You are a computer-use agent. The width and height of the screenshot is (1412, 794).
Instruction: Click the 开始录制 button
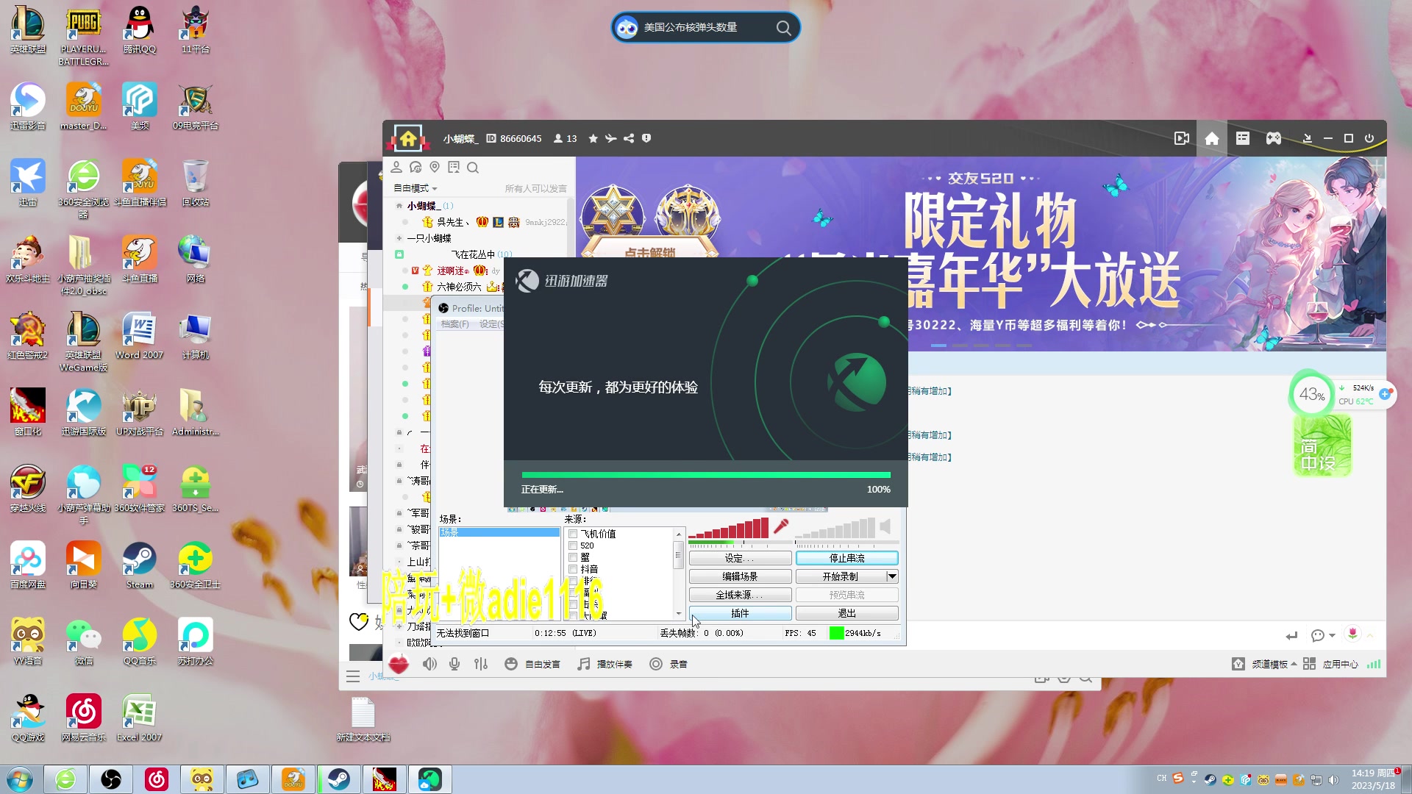(841, 576)
